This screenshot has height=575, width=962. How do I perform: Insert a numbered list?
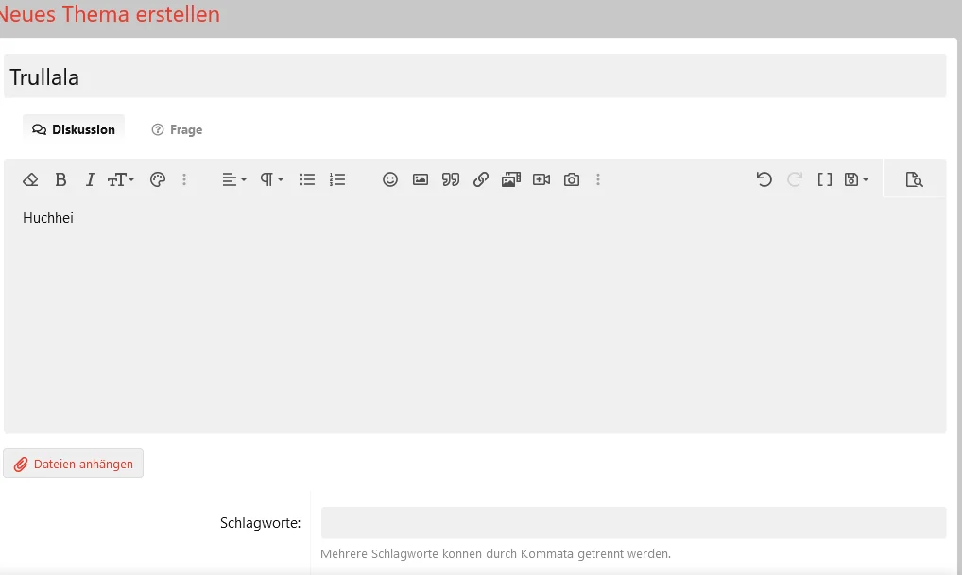pyautogui.click(x=337, y=179)
